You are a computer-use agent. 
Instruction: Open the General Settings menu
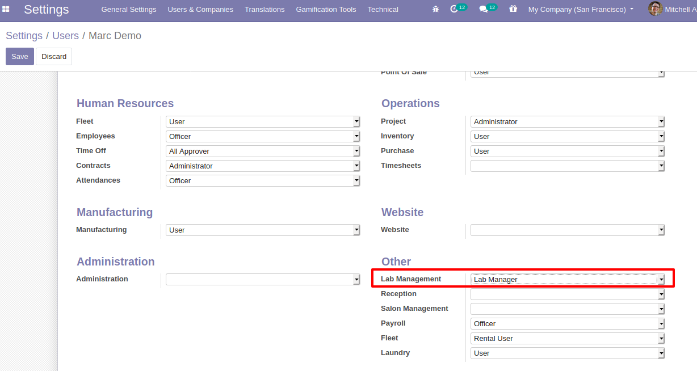click(x=128, y=9)
